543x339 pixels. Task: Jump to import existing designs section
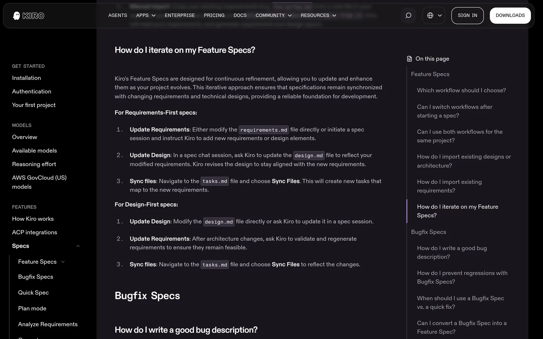click(464, 161)
